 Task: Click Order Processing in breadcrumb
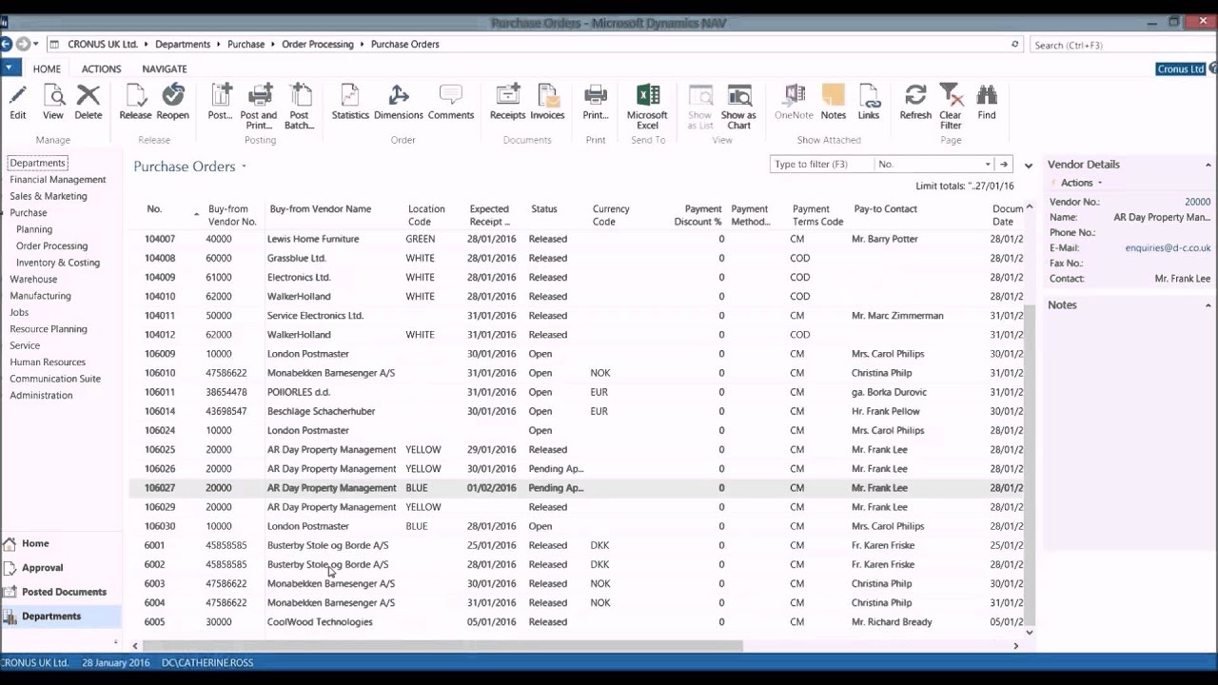pos(318,44)
